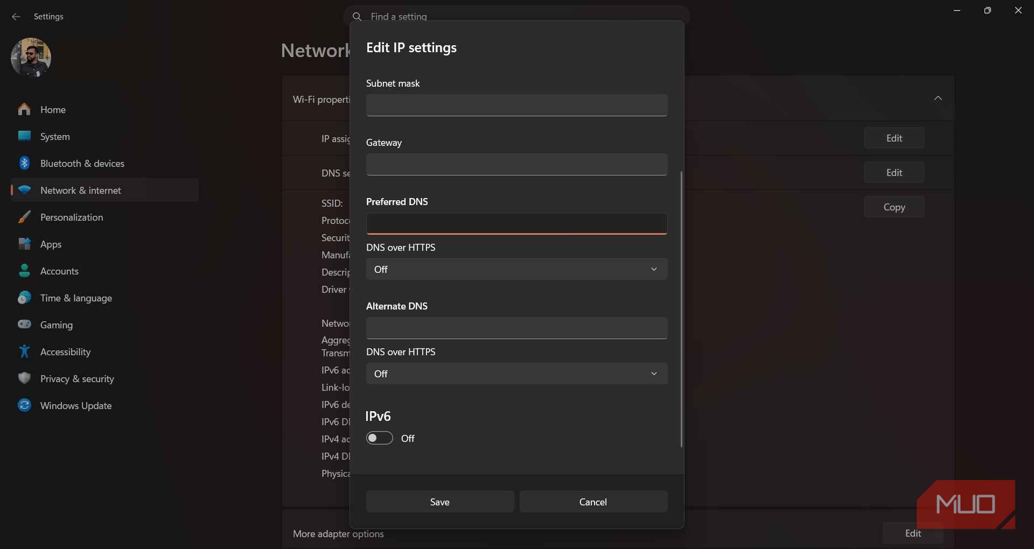Click the dialog's vertical scrollbar
The image size is (1034, 549).
point(681,309)
